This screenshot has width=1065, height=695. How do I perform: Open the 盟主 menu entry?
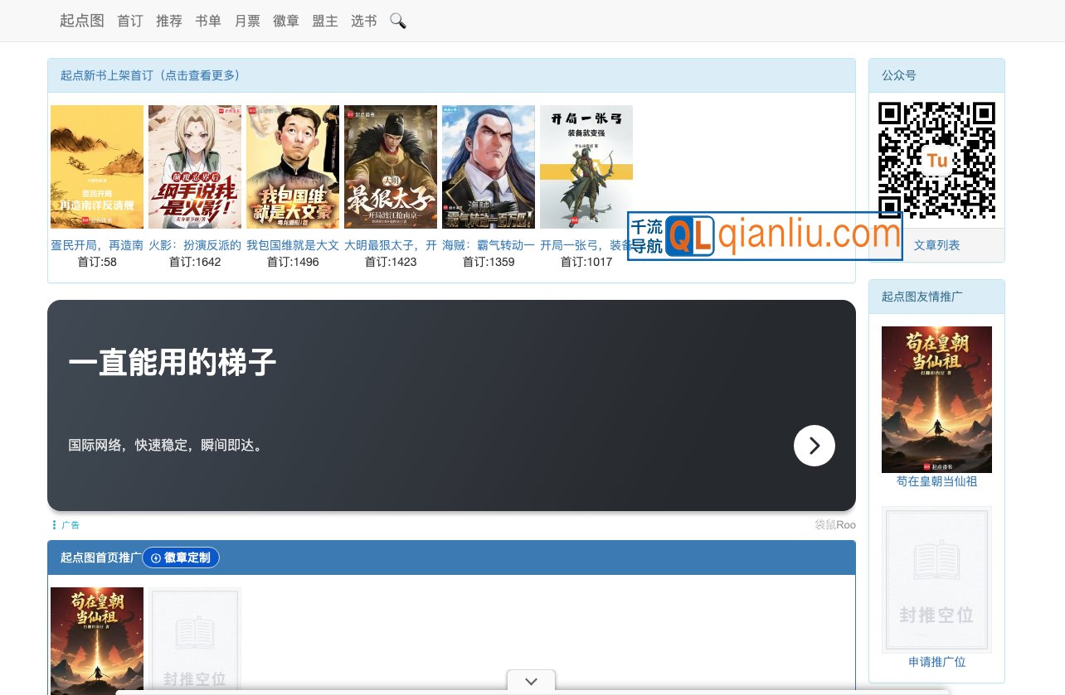coord(325,21)
